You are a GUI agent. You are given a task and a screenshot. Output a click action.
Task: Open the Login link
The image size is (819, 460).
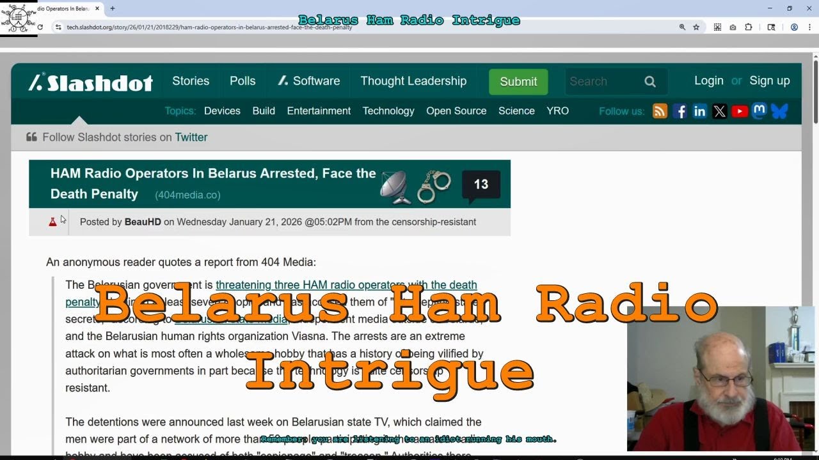click(x=709, y=80)
